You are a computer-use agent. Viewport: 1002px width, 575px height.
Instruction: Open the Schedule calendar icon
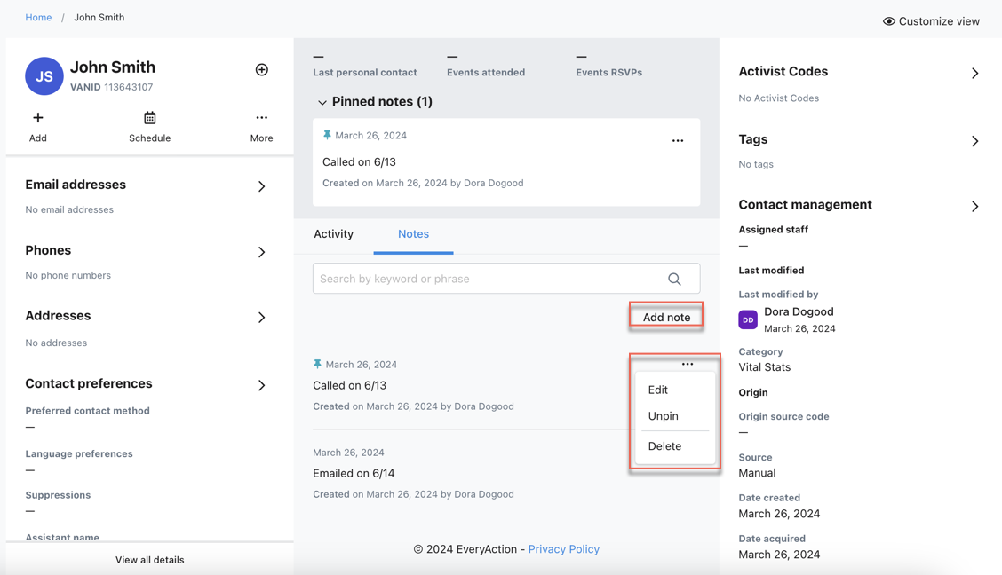(149, 117)
